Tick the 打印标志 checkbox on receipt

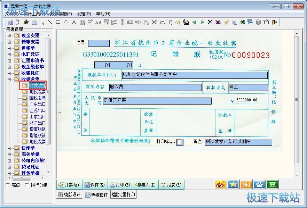pyautogui.click(x=180, y=142)
